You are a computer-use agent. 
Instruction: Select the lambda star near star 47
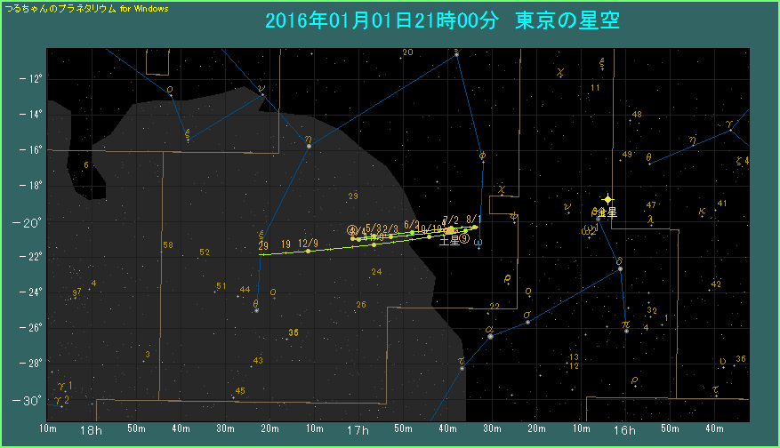tap(651, 219)
